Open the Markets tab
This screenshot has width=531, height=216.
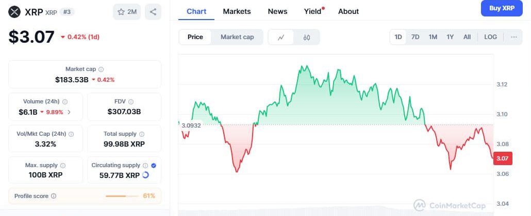coord(237,11)
